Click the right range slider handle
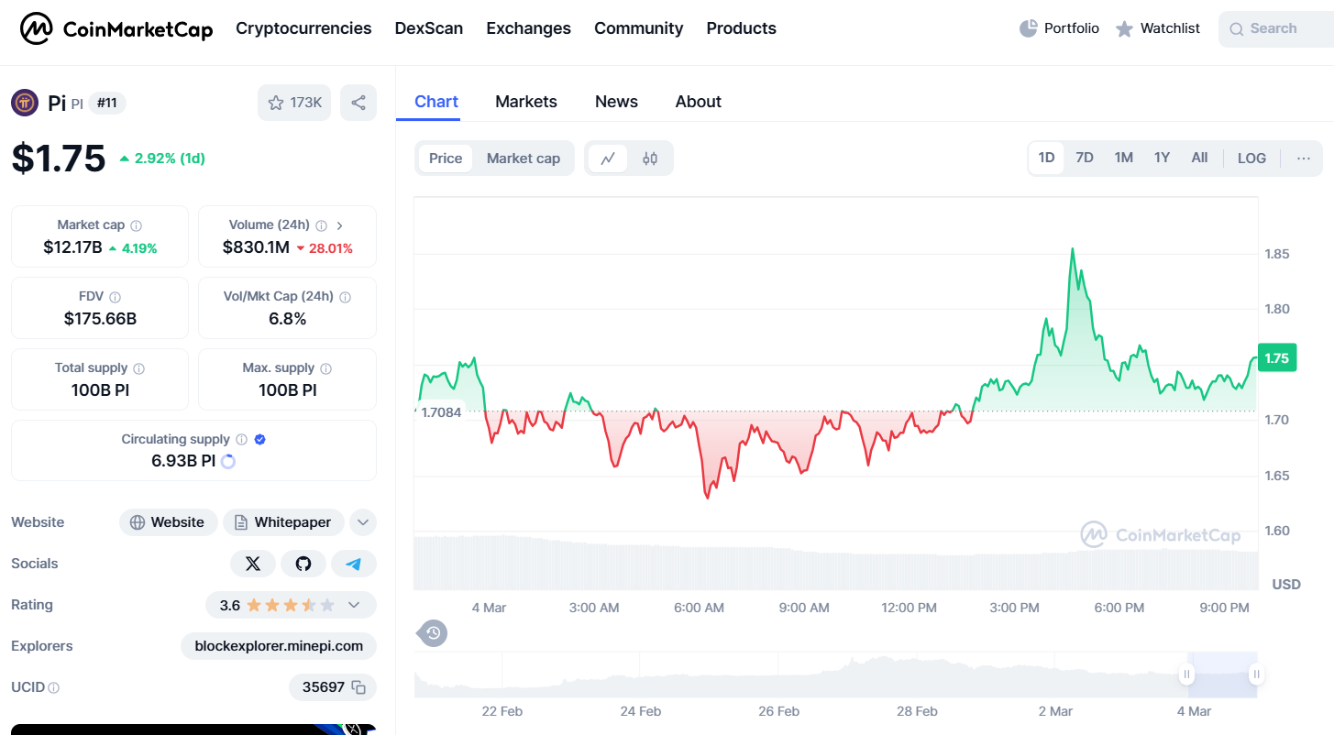 pos(1256,675)
